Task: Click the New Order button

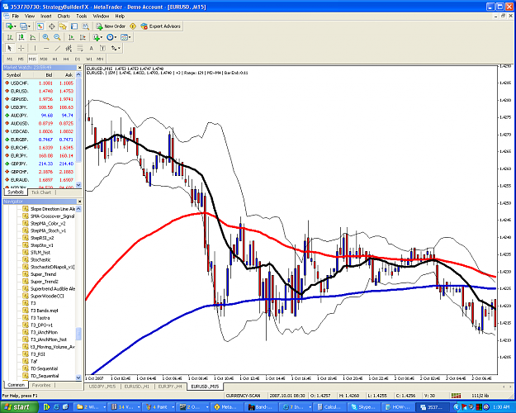Action: [111, 26]
